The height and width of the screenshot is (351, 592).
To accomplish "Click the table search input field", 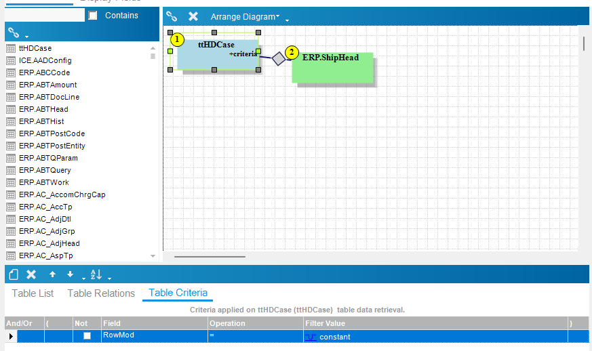I will pos(45,14).
